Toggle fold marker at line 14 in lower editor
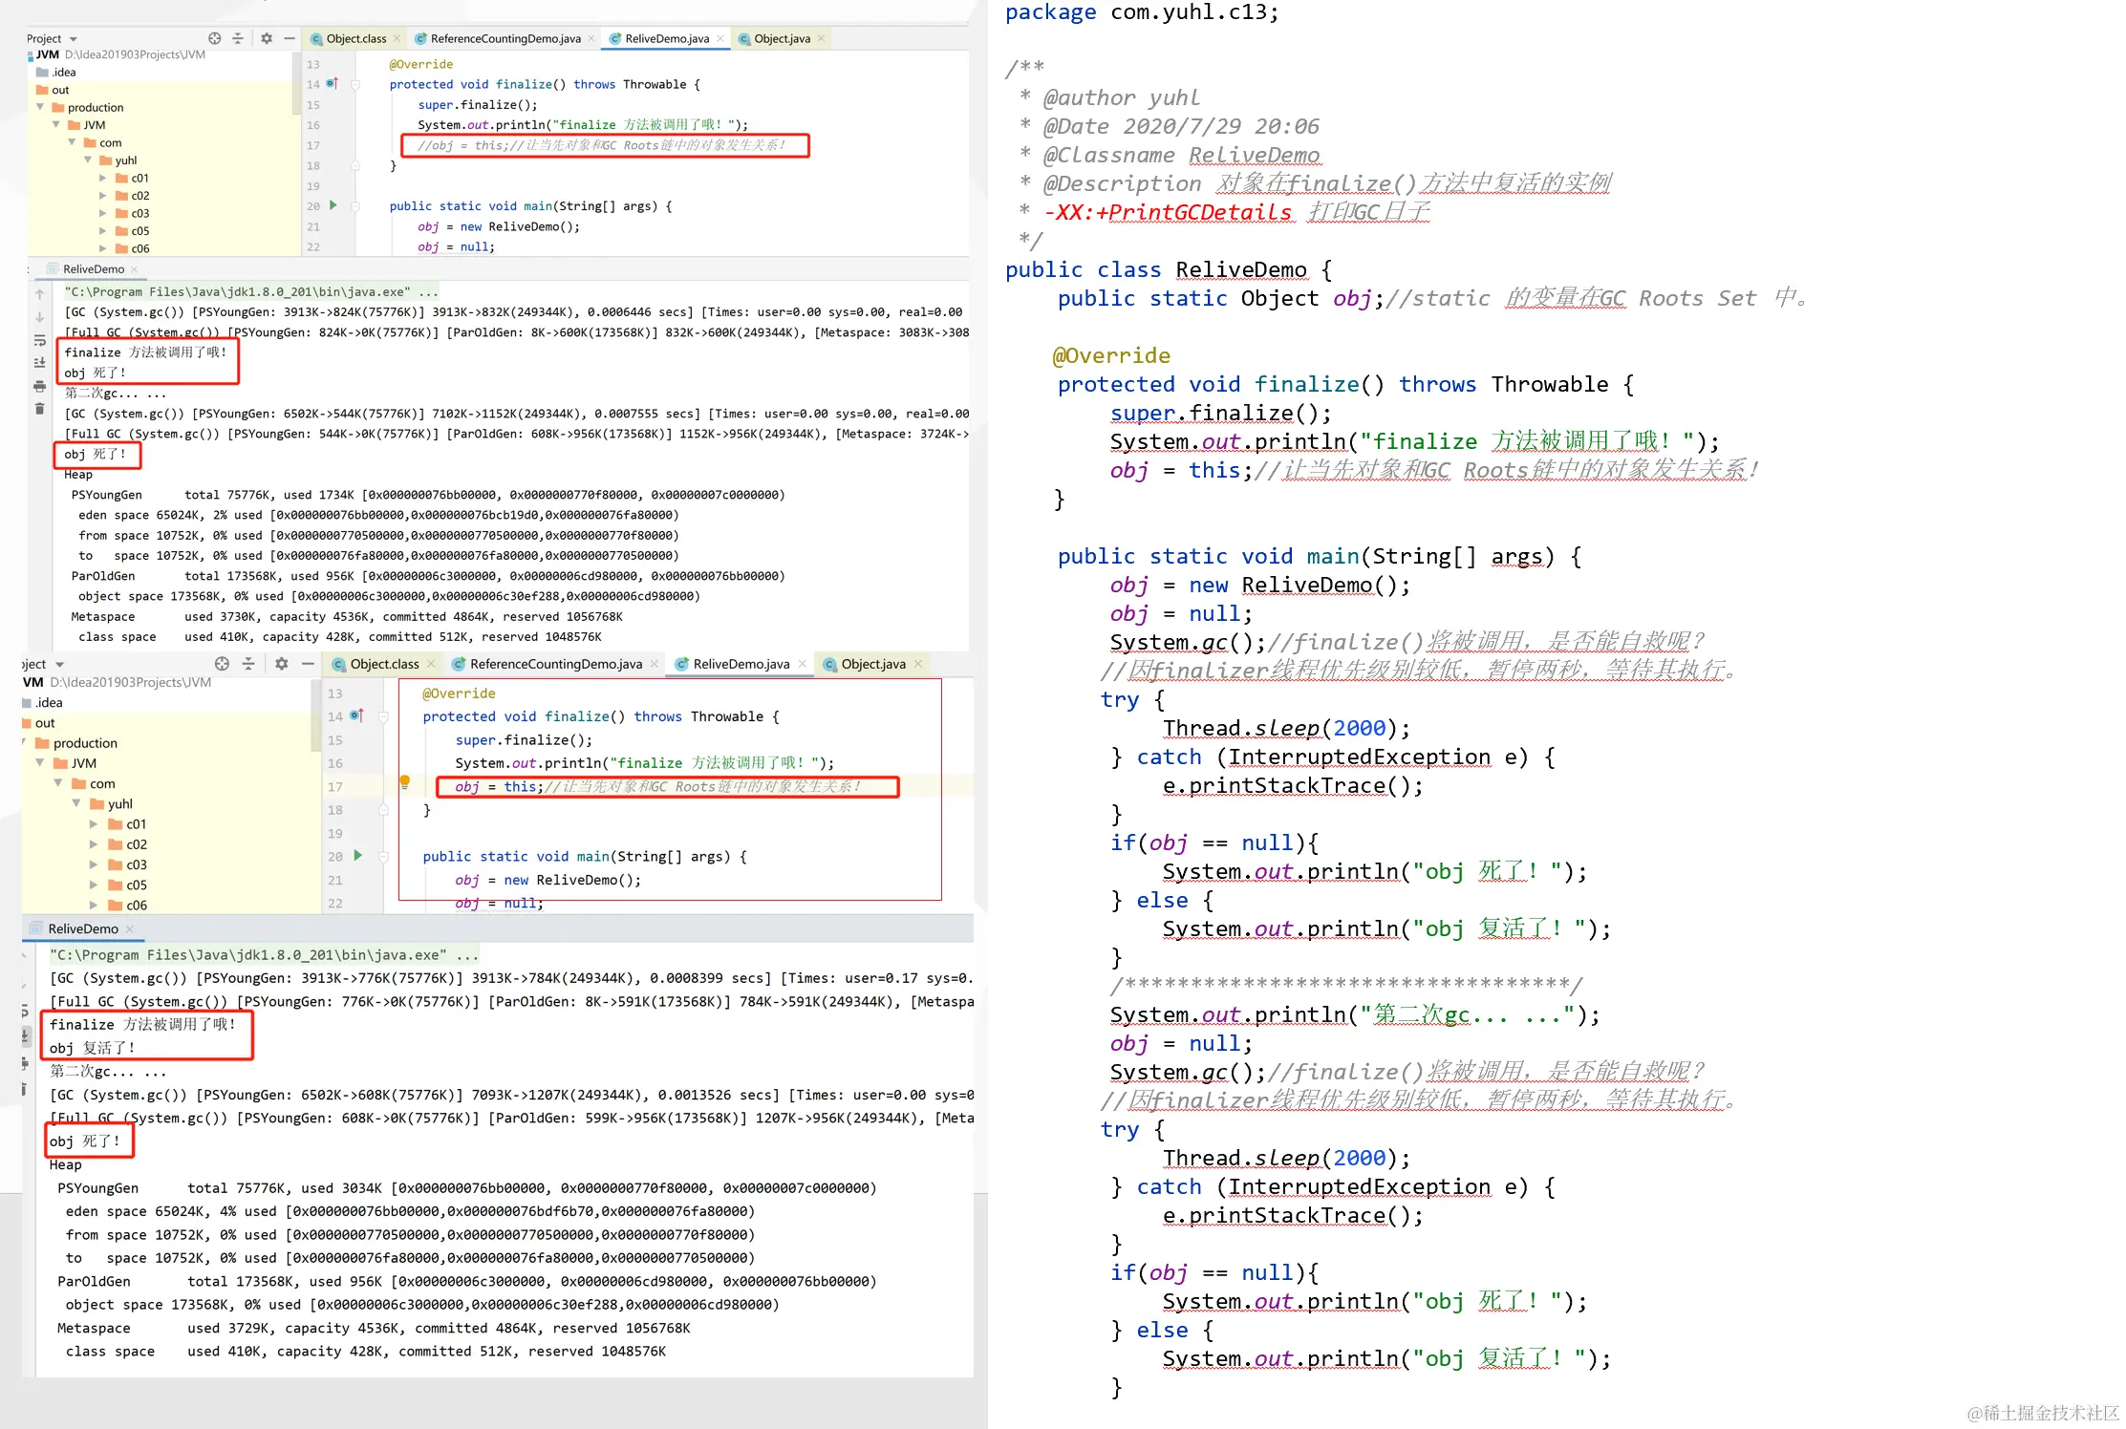2126x1429 pixels. pos(383,716)
